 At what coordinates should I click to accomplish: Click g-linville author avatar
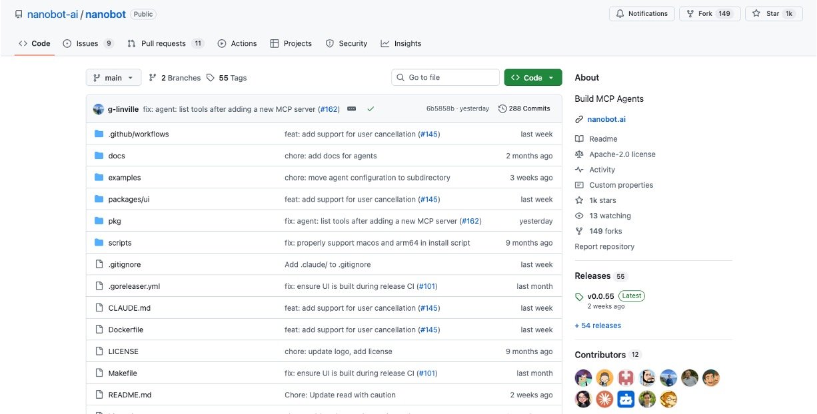point(99,108)
